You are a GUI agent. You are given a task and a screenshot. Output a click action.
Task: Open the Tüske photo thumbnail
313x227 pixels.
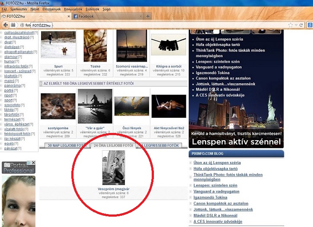click(x=95, y=45)
